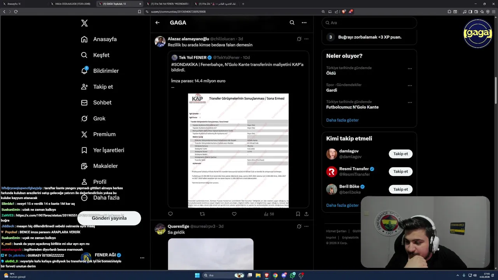Repost the Alazaz alamayanoğlu post
This screenshot has height=280, width=498.
point(202,214)
